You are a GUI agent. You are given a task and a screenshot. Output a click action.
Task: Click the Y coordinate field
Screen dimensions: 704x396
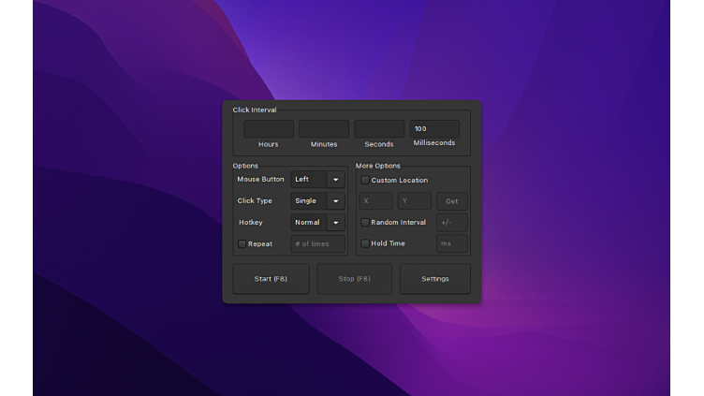pos(415,201)
